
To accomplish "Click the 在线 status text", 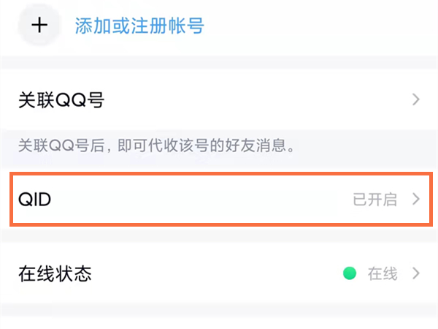I will 383,274.
